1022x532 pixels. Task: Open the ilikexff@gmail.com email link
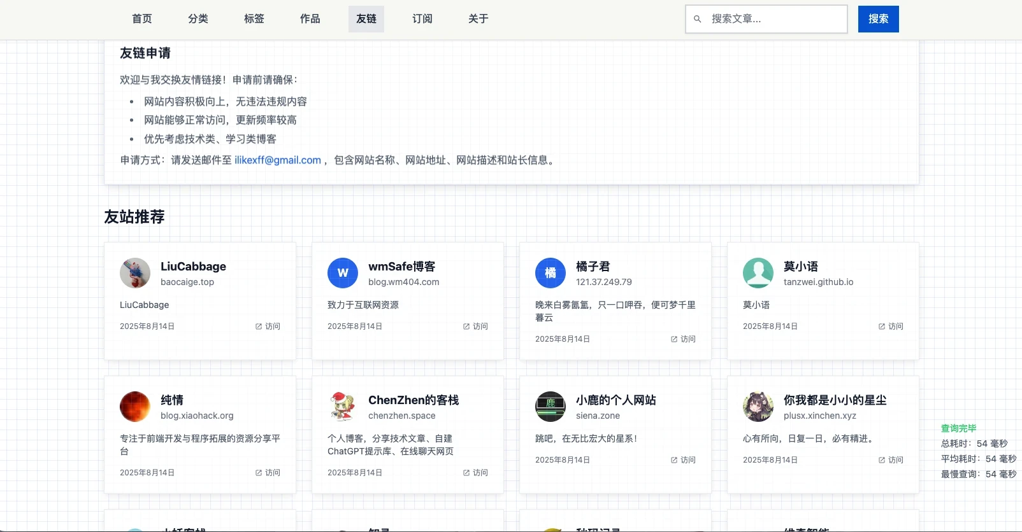tap(278, 160)
